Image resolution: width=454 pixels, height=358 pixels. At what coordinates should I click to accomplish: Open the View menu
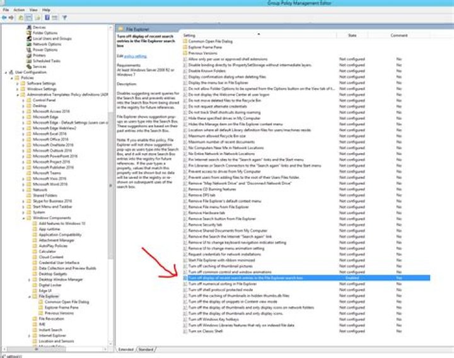click(33, 10)
